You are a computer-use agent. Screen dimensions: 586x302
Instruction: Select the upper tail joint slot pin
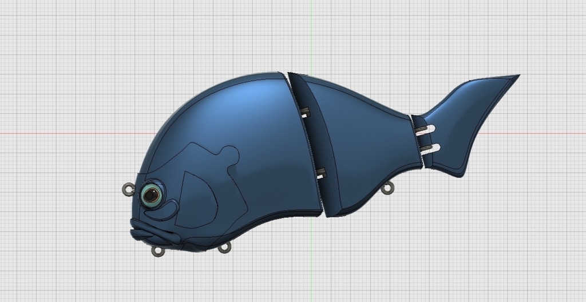424,129
